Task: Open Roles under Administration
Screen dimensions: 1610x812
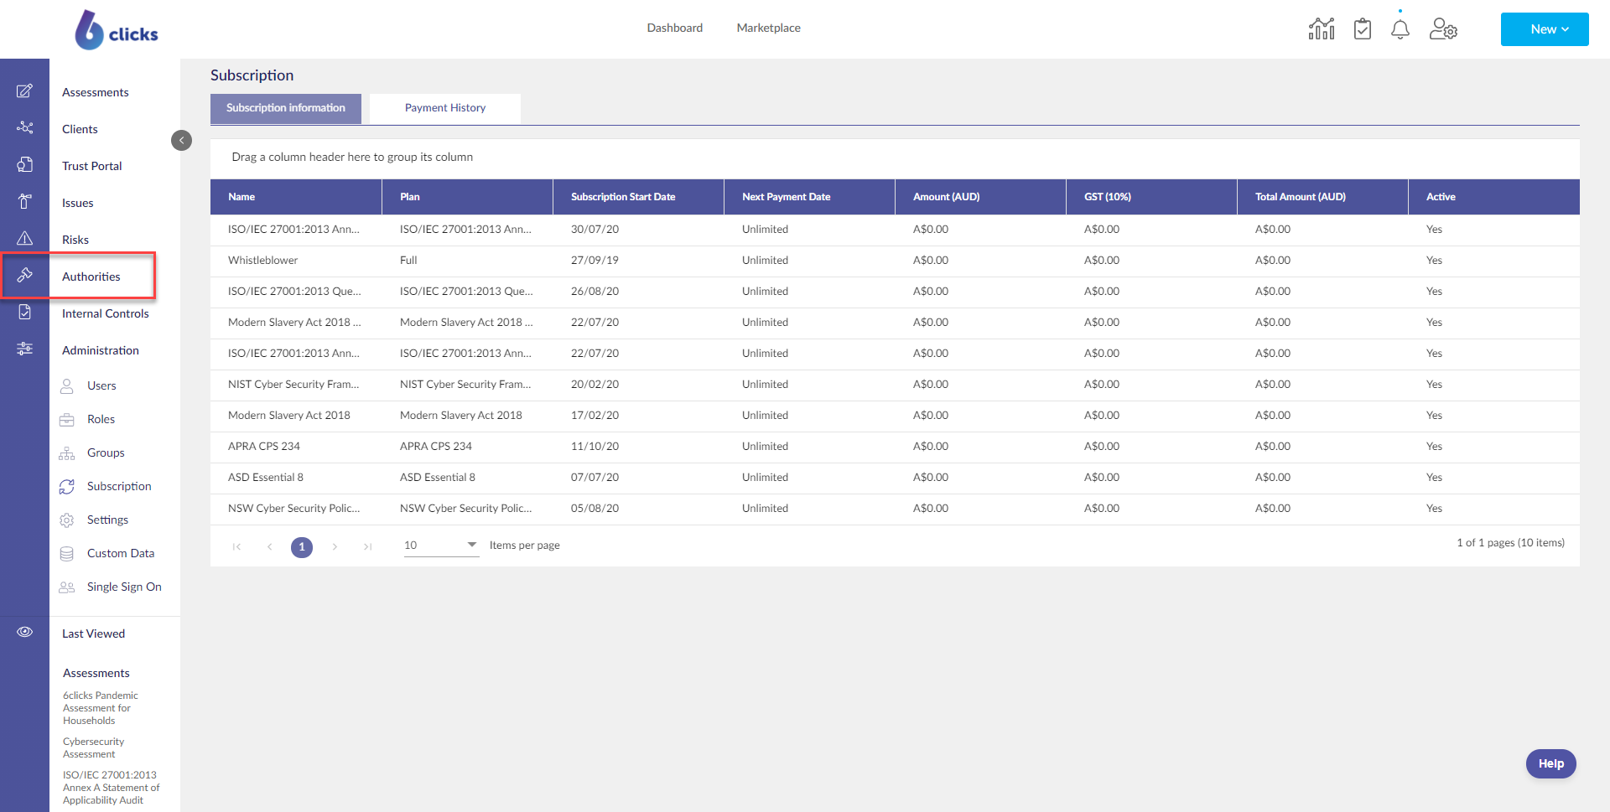Action: coord(101,419)
